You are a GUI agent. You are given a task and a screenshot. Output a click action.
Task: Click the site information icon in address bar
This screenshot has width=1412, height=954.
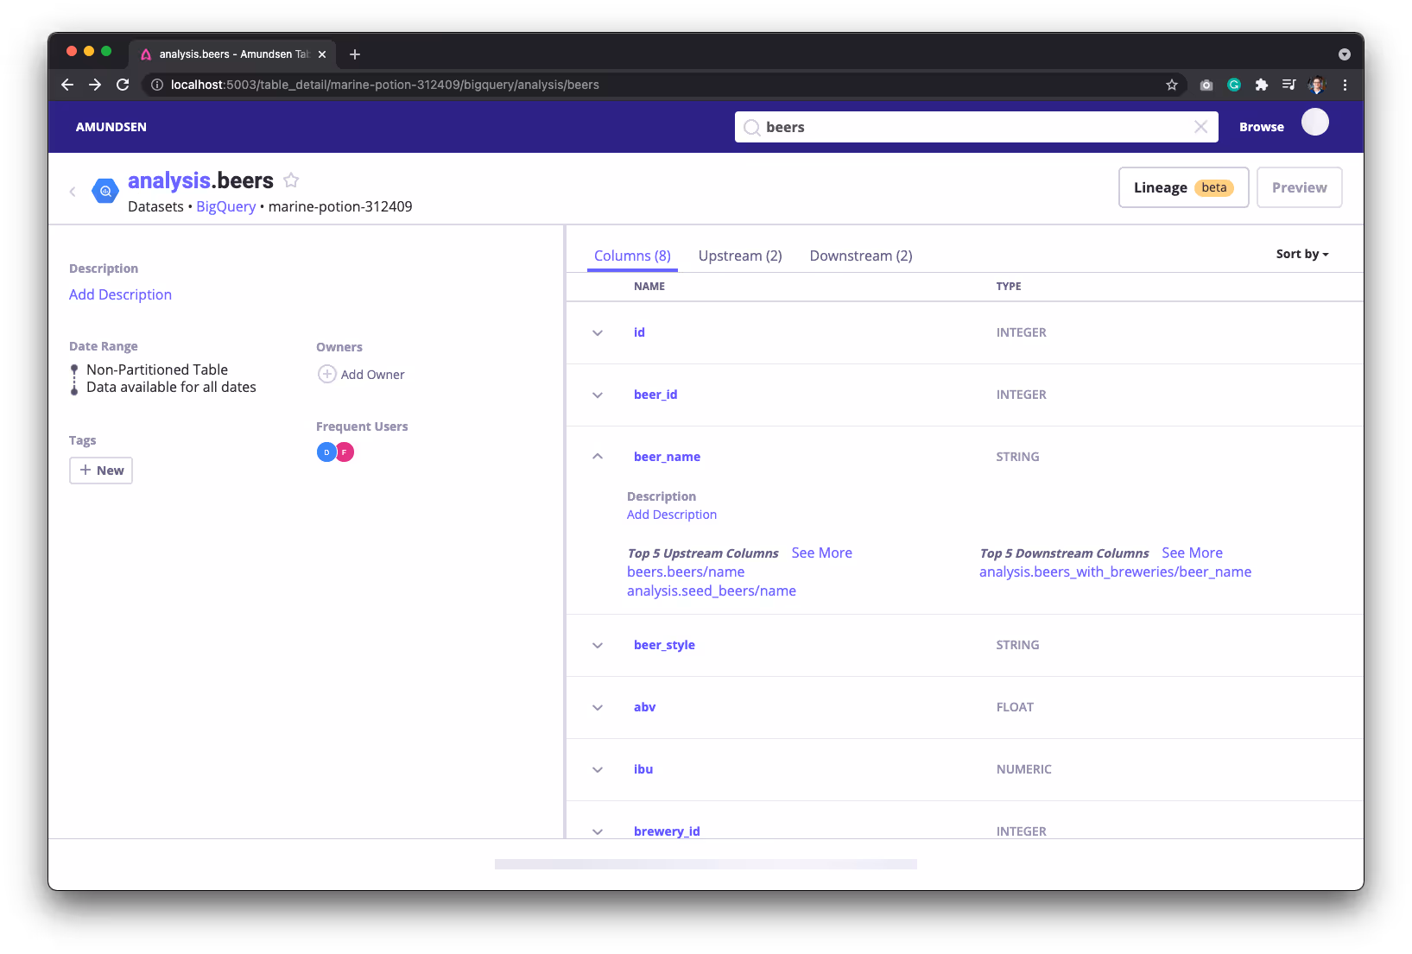pyautogui.click(x=157, y=85)
